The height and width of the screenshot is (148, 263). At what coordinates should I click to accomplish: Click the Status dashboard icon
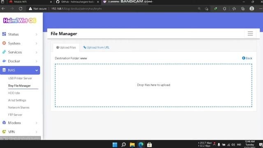tap(4, 34)
